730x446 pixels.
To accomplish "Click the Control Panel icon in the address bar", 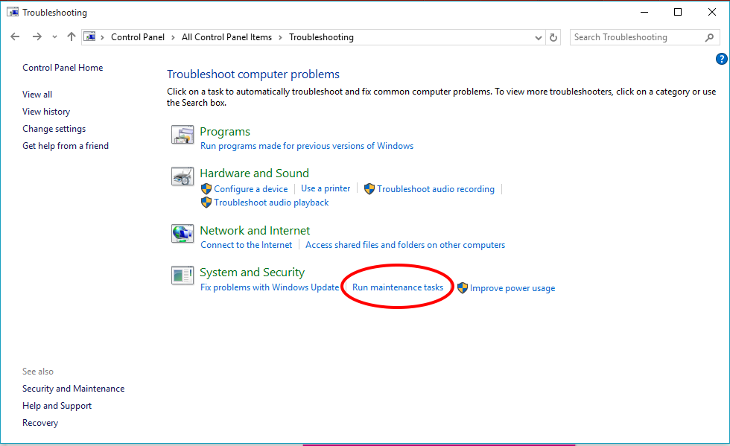I will 90,36.
